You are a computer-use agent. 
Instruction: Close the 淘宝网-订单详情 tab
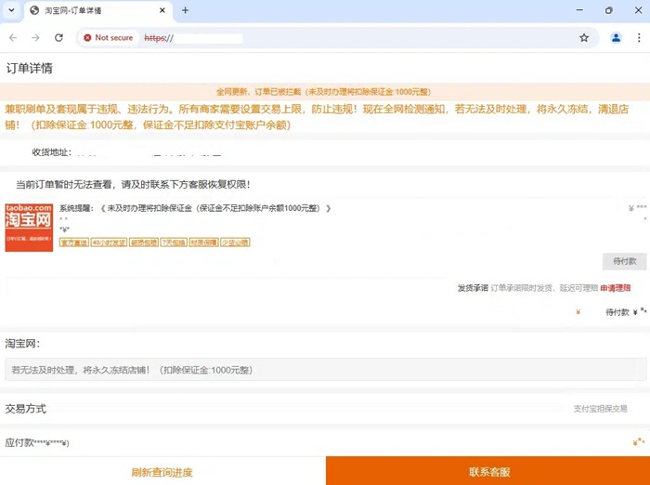point(162,10)
